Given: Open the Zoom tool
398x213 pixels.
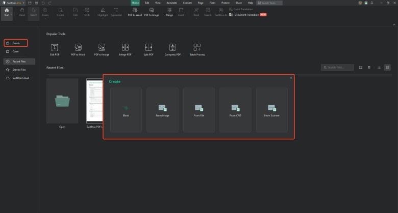Looking at the screenshot, I should (x=45, y=12).
